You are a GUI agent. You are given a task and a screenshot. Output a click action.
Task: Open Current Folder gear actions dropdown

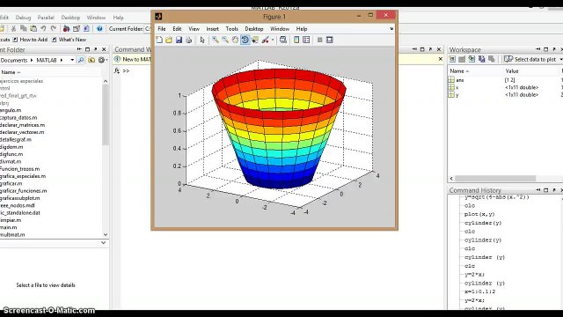coord(103,60)
